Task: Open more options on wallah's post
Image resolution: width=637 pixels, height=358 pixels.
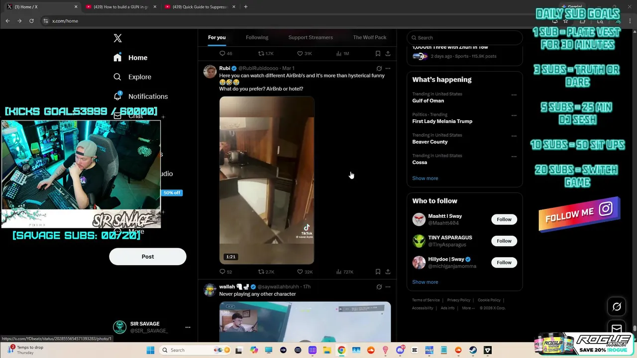Action: (x=388, y=287)
